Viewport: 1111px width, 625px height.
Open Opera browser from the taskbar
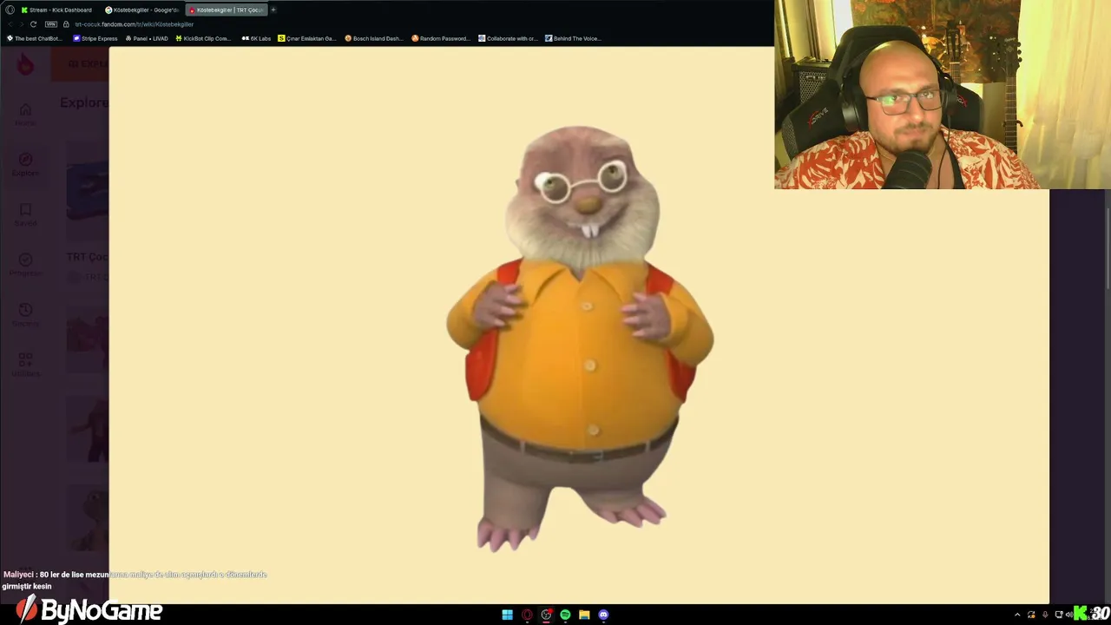tap(527, 615)
